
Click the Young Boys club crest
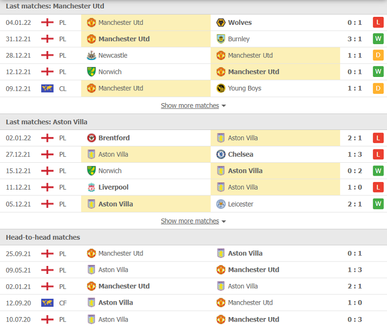[221, 88]
